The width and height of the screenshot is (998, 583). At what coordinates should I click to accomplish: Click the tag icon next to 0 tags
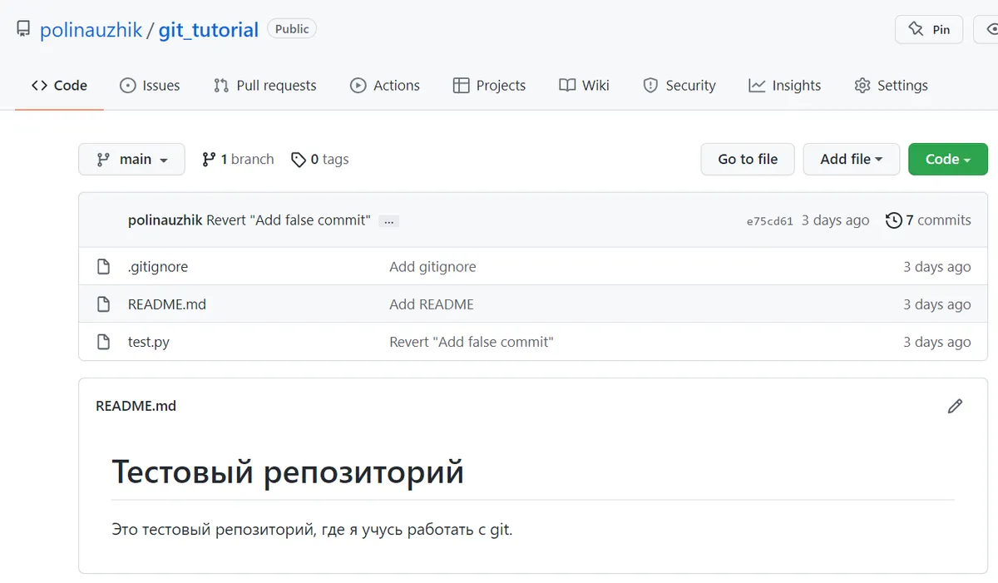tap(299, 160)
